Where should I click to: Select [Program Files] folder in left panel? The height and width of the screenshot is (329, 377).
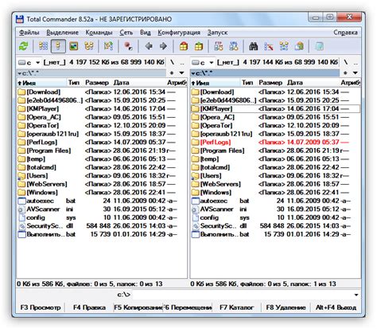102,151
